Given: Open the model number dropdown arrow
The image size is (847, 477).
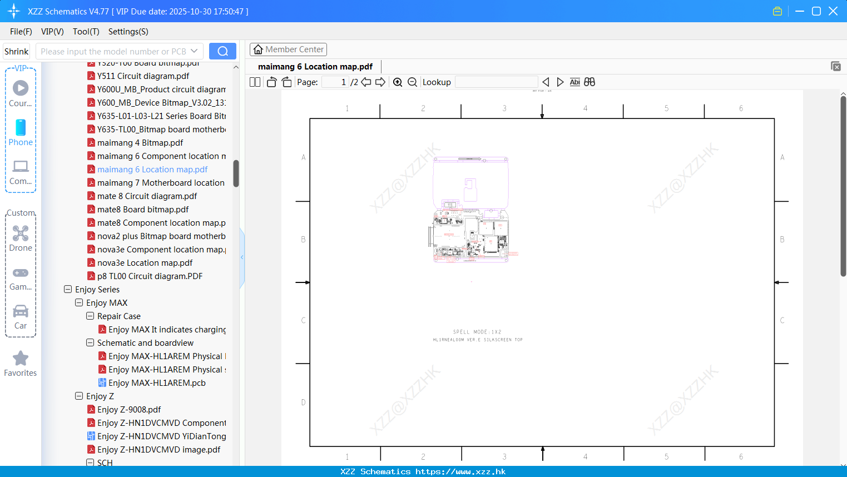Looking at the screenshot, I should [194, 51].
